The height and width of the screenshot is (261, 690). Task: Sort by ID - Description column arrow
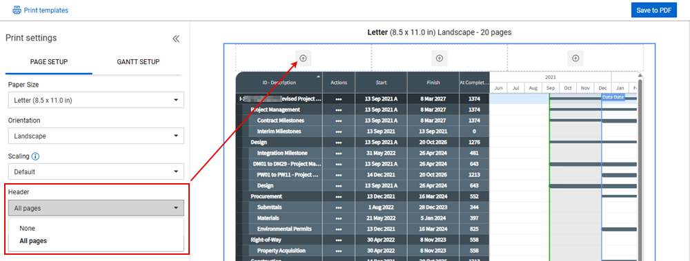(x=319, y=76)
